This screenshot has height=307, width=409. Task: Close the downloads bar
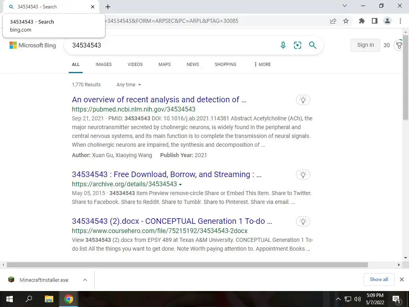coord(402,279)
